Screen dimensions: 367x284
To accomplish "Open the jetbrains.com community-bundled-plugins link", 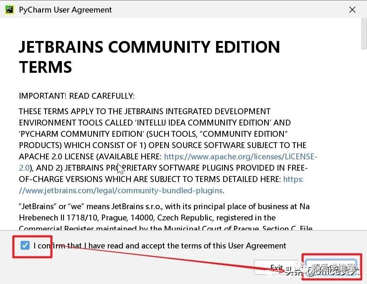I will coord(121,190).
